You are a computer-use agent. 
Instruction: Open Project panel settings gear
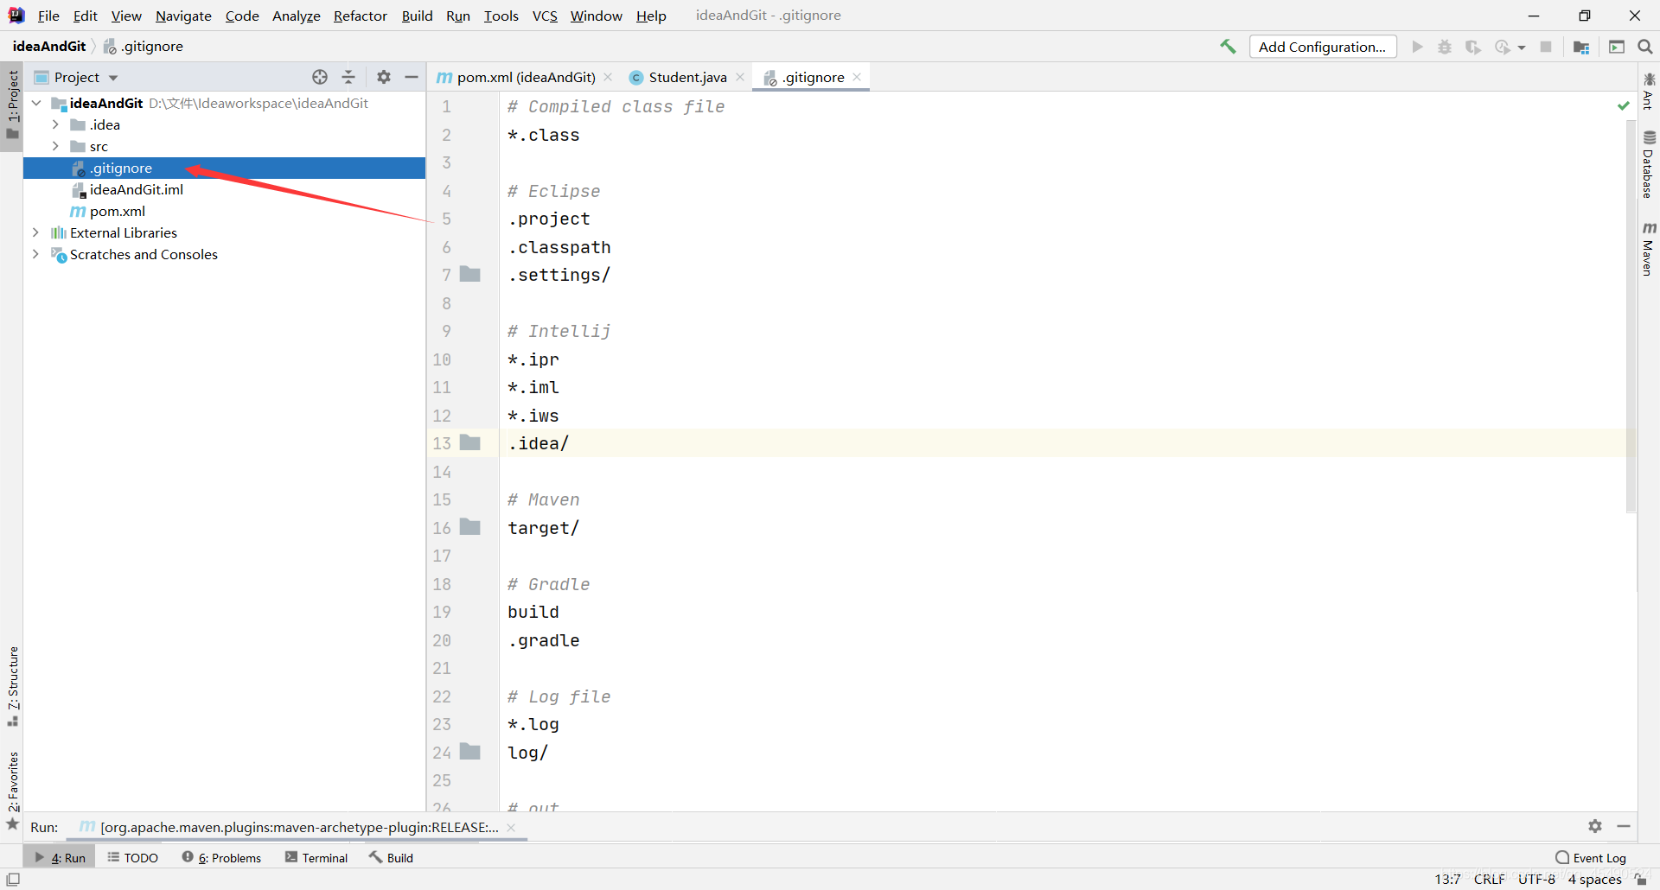pos(384,77)
